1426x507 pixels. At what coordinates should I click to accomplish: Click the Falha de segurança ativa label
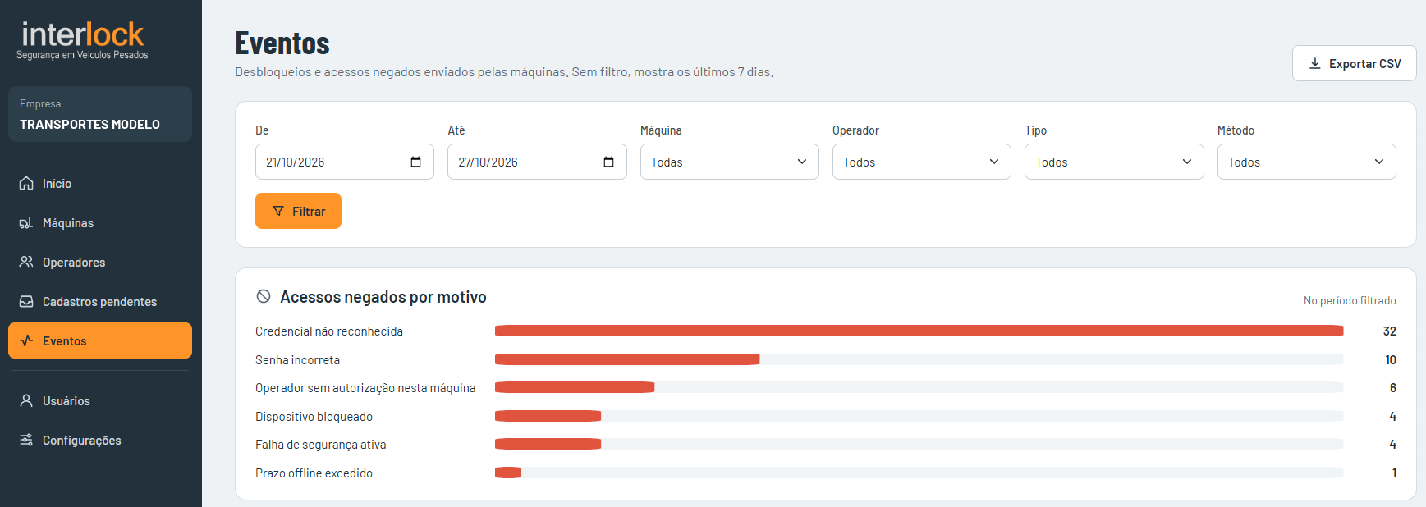(321, 444)
